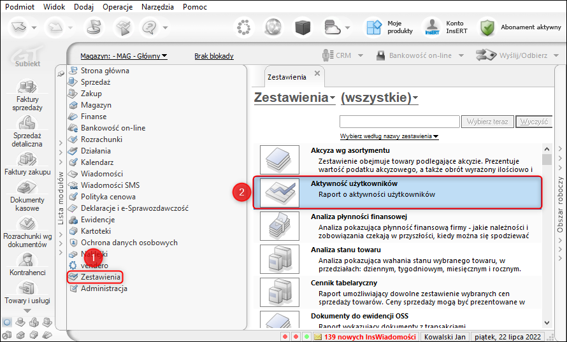567x342 pixels.
Task: Click scrollbar down arrow in reports list
Action: pyautogui.click(x=547, y=322)
